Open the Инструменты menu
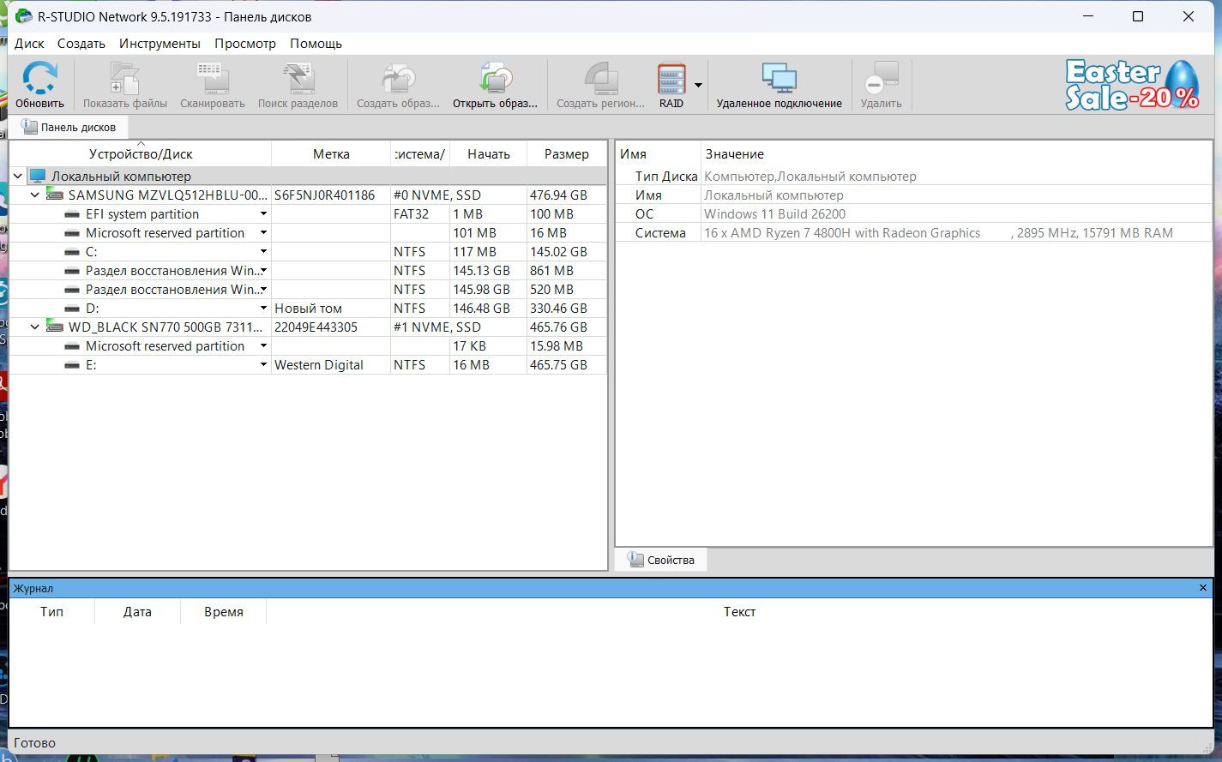1222x762 pixels. coord(160,44)
